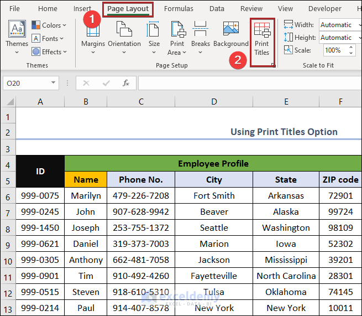Select the Seattle city cell
362x316 pixels.
214,228
